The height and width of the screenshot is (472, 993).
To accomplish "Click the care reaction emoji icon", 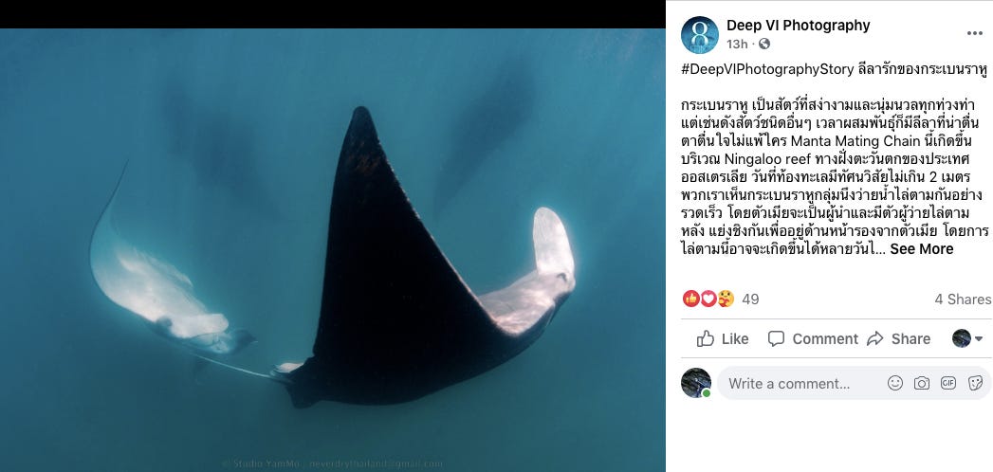I will click(726, 299).
